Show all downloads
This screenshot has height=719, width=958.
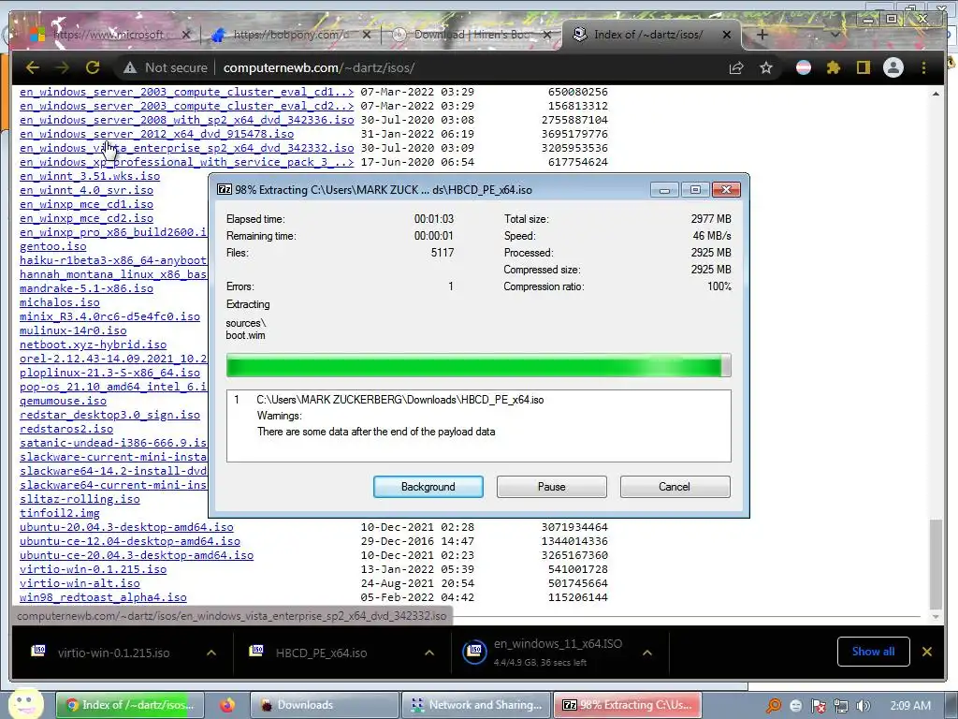pyautogui.click(x=873, y=652)
